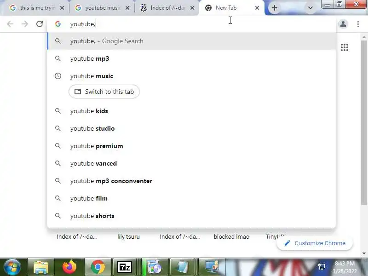This screenshot has height=276, width=368.
Task: Select 'youtube mp3' suggestion
Action: tap(191, 59)
